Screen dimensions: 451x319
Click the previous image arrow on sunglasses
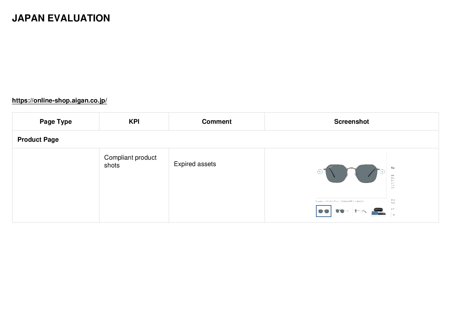click(320, 172)
